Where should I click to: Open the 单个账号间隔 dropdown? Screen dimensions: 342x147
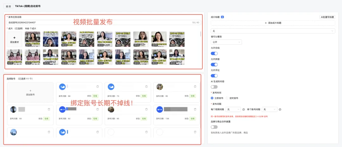(270, 109)
